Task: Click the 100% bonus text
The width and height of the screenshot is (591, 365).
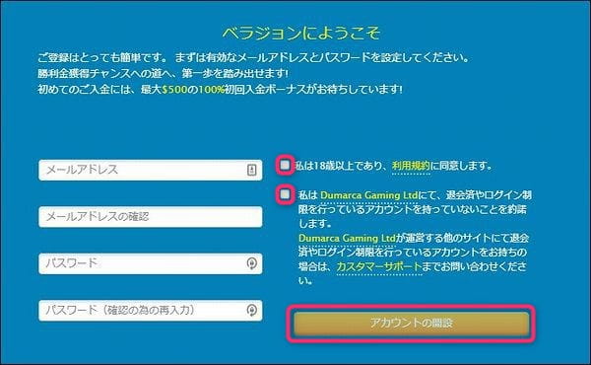Action: 211,90
